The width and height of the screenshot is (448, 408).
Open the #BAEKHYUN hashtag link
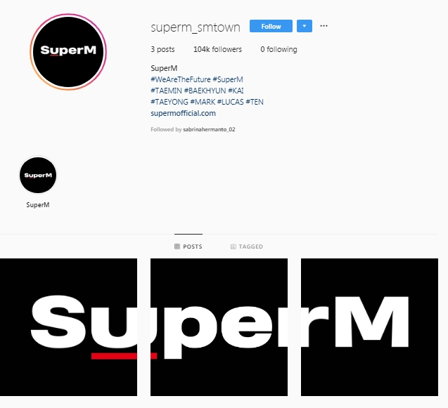(x=205, y=91)
